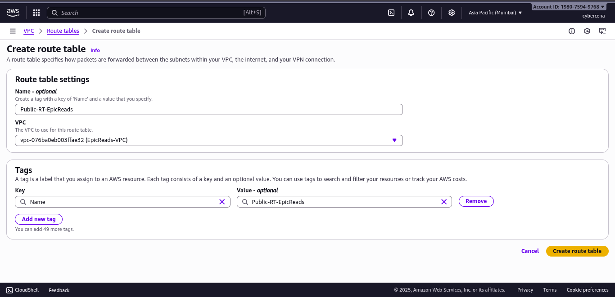Viewport: 615px width, 297px height.
Task: Open the help question mark icon
Action: [x=431, y=13]
